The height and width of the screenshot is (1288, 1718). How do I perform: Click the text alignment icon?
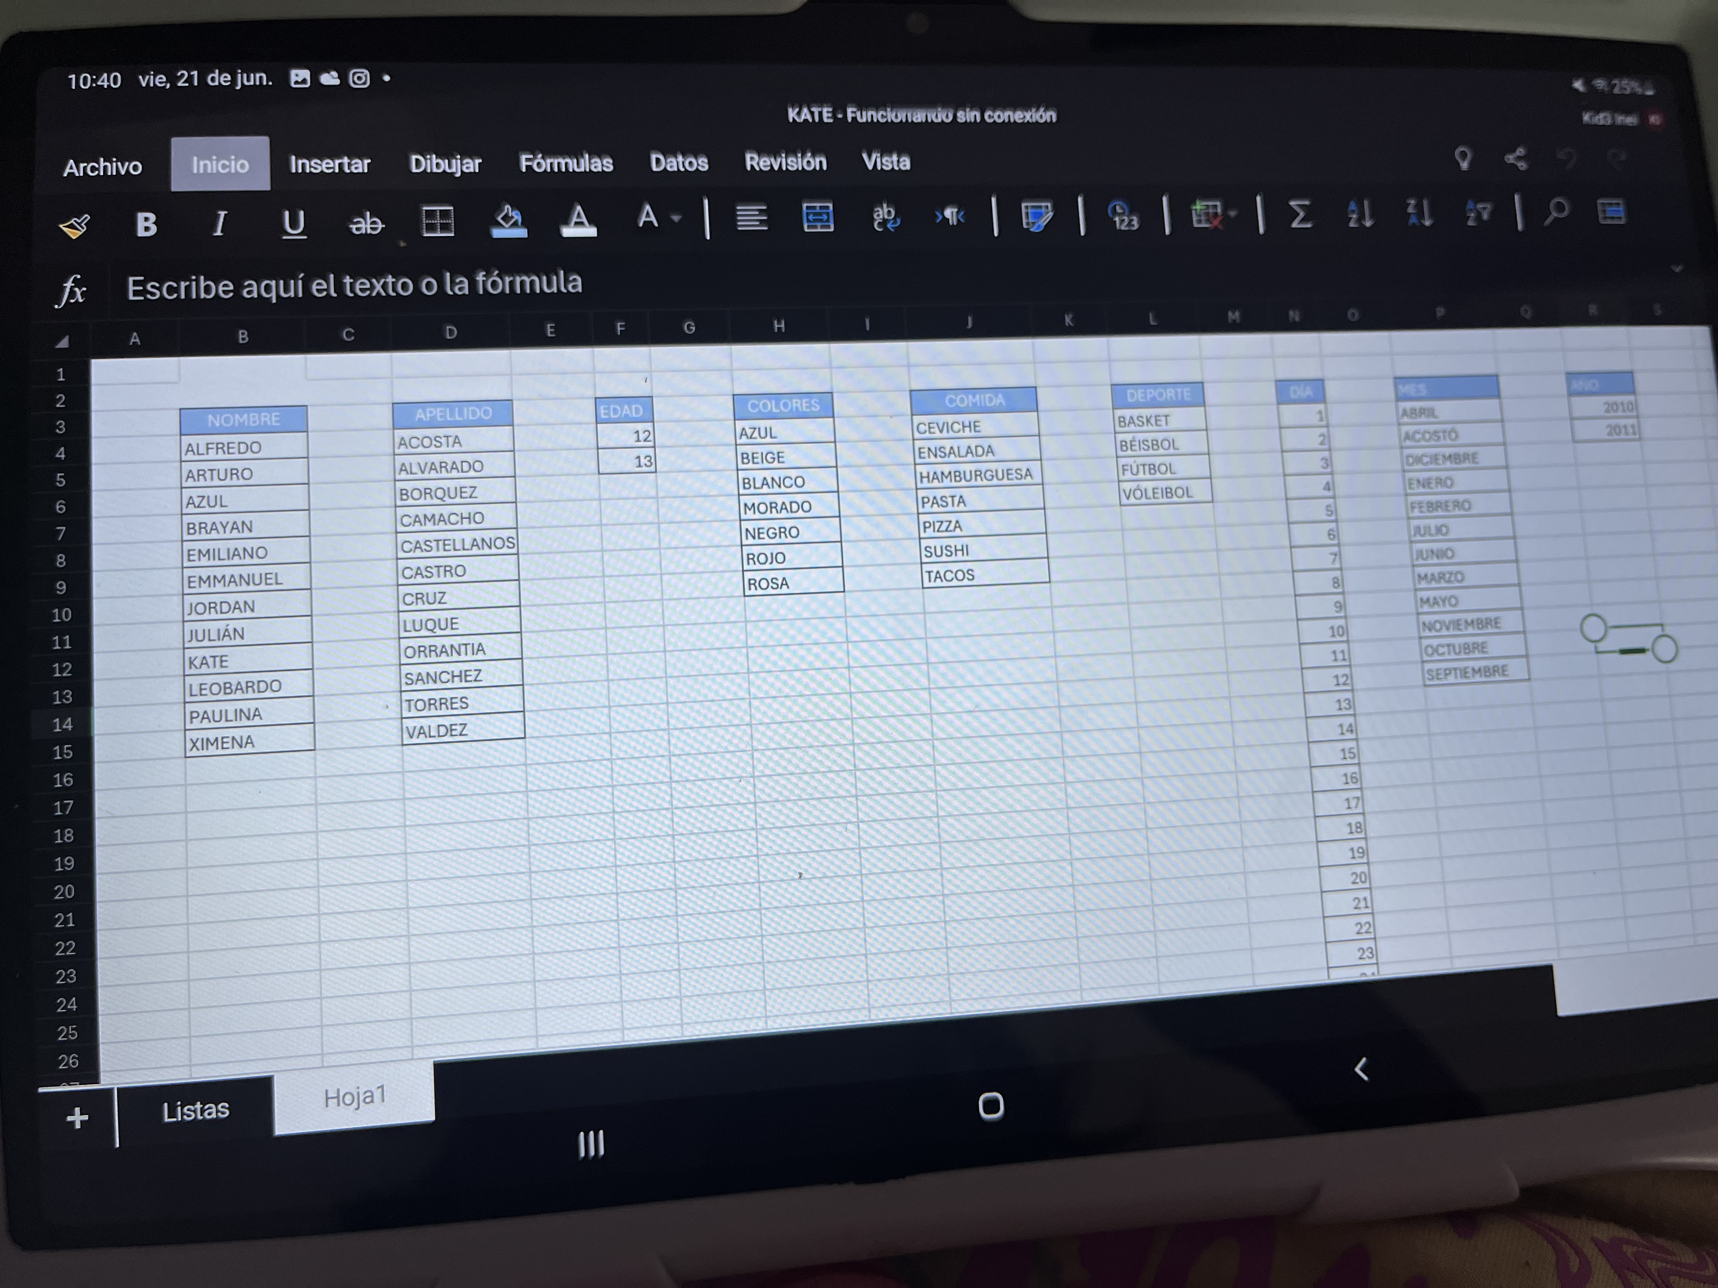[751, 217]
